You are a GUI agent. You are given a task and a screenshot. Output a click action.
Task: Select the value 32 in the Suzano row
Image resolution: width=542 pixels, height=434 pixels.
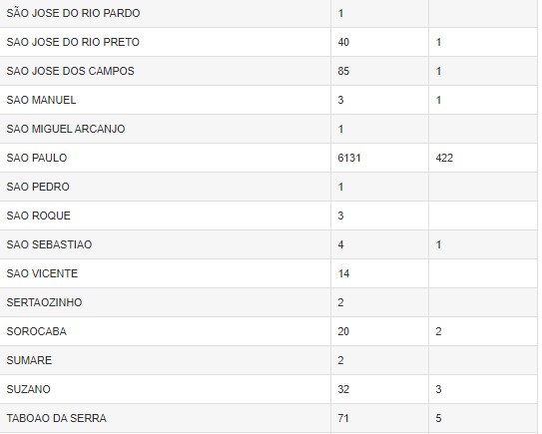pos(343,389)
